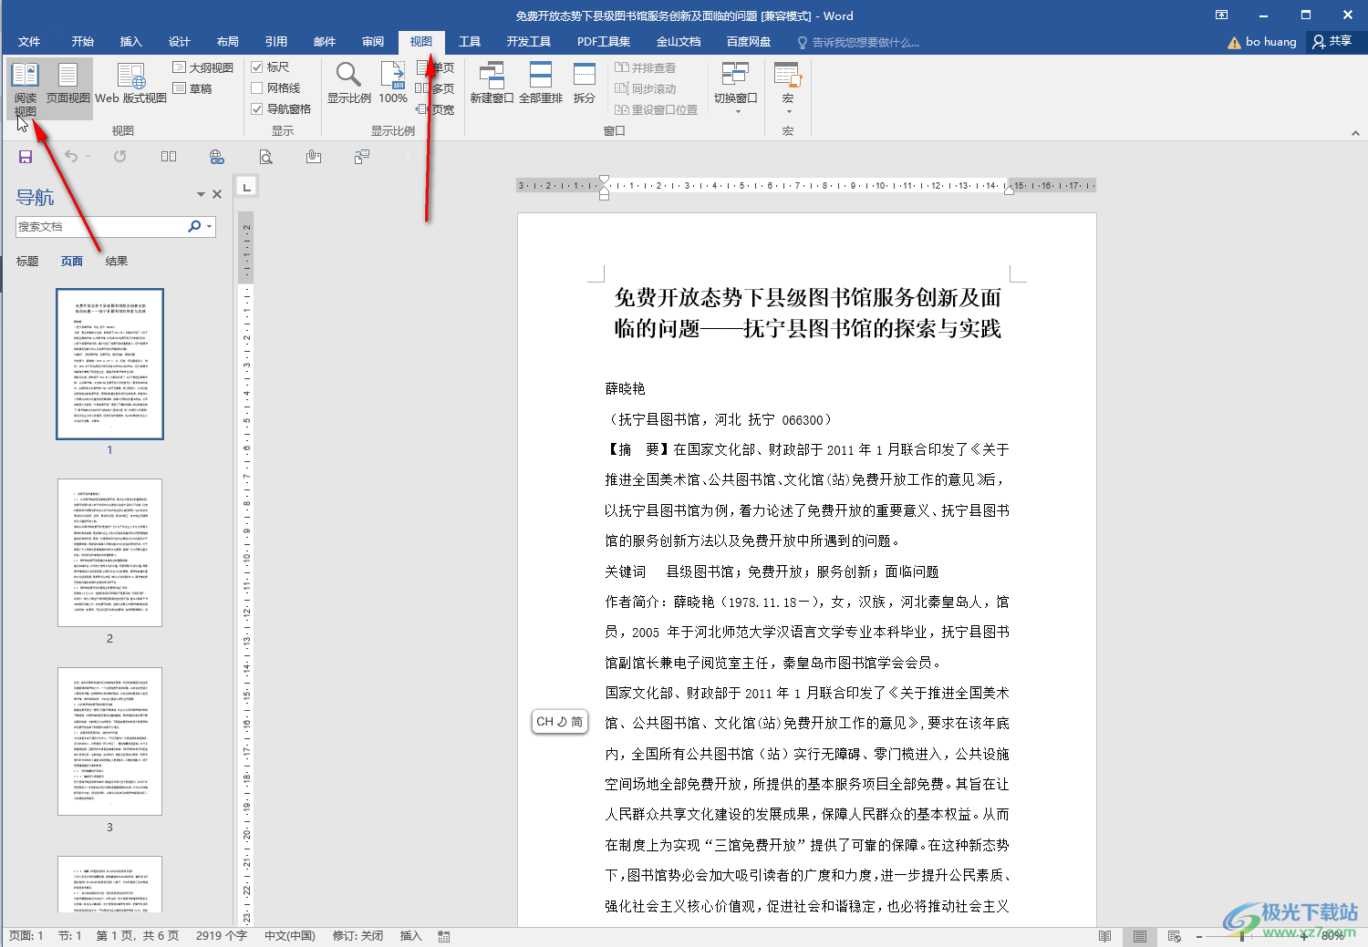Open navigation pane options dropdown arrow
1368x947 pixels.
[x=201, y=194]
